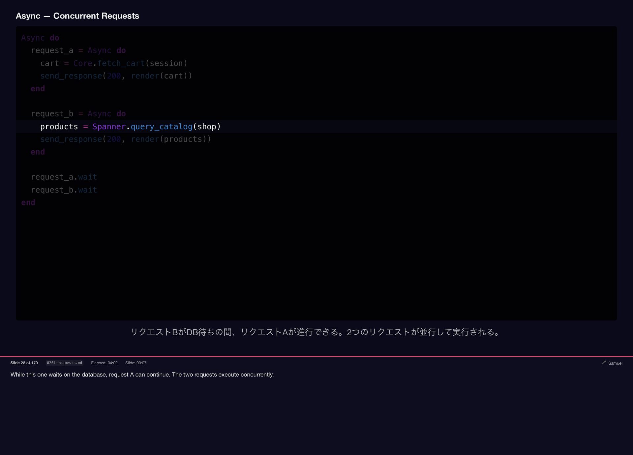The width and height of the screenshot is (633, 455).
Task: Click the red progress divider line
Action: click(316, 356)
